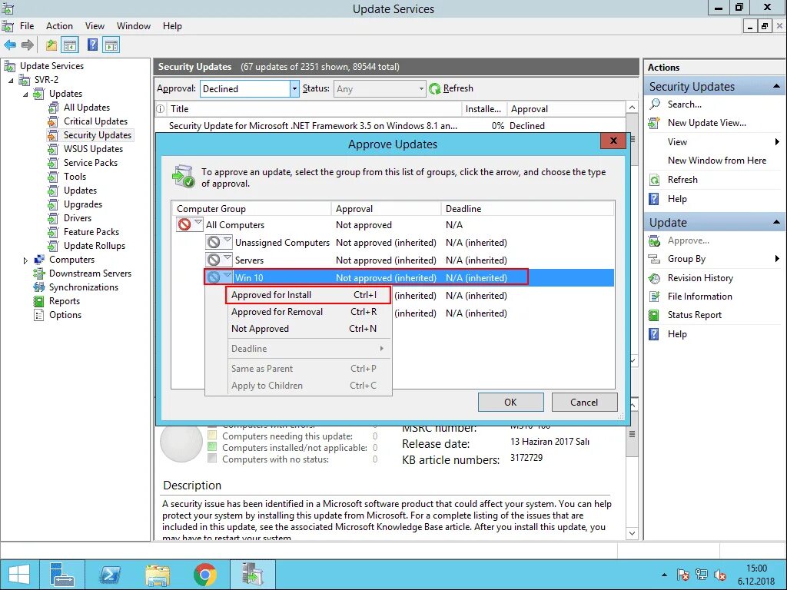
Task: Select Service Packs in the tree
Action: [91, 163]
